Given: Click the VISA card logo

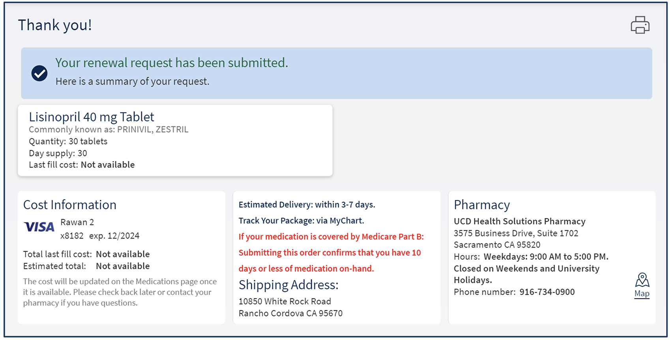Looking at the screenshot, I should tap(39, 227).
